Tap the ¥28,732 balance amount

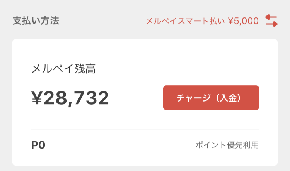pos(70,98)
